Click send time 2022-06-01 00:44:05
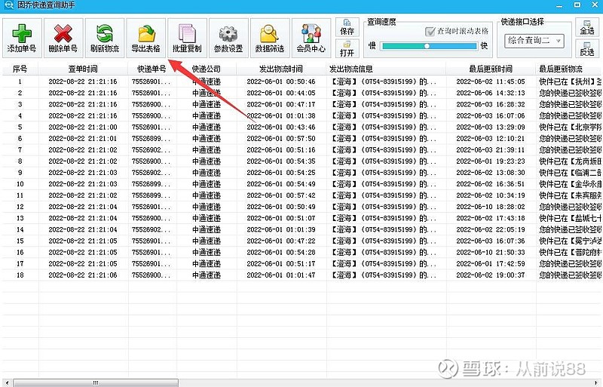Image resolution: width=603 pixels, height=387 pixels. (280, 93)
